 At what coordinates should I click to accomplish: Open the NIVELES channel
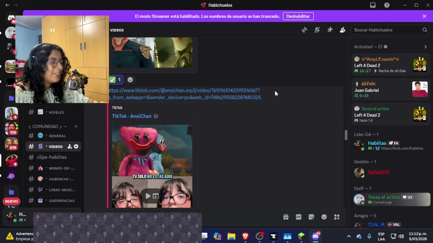pos(53,112)
